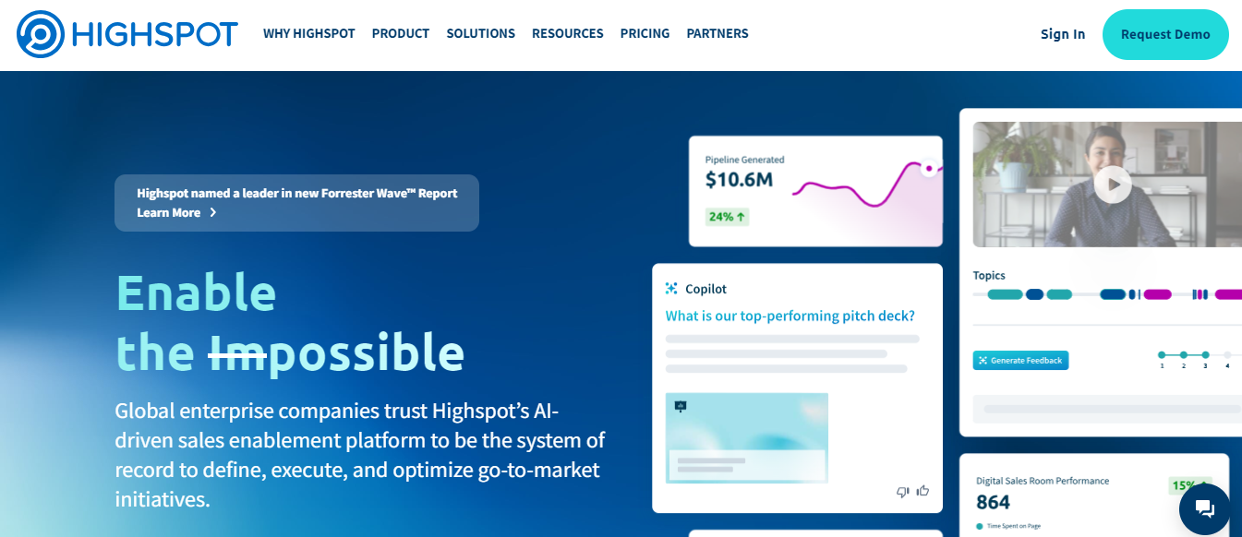Open the Partners menu item
Image resolution: width=1242 pixels, height=537 pixels.
pos(717,34)
